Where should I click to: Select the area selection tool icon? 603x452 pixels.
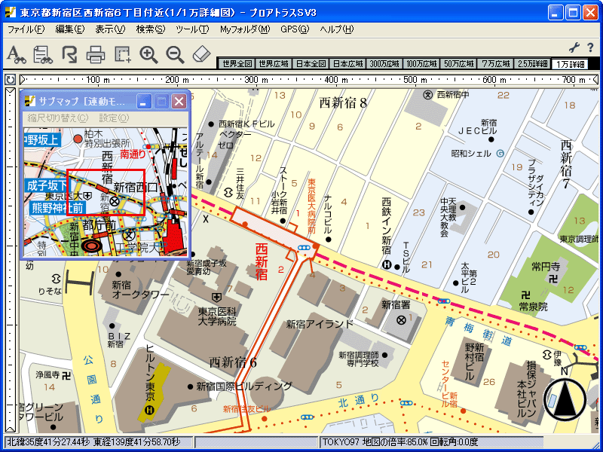pyautogui.click(x=123, y=54)
